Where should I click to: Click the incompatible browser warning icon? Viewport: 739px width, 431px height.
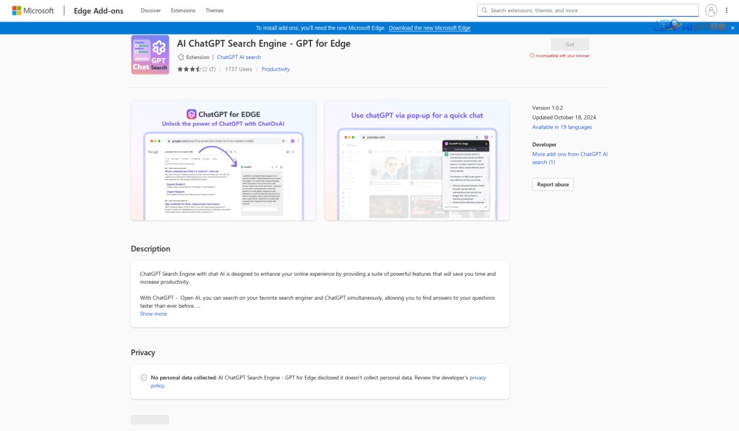click(x=531, y=55)
